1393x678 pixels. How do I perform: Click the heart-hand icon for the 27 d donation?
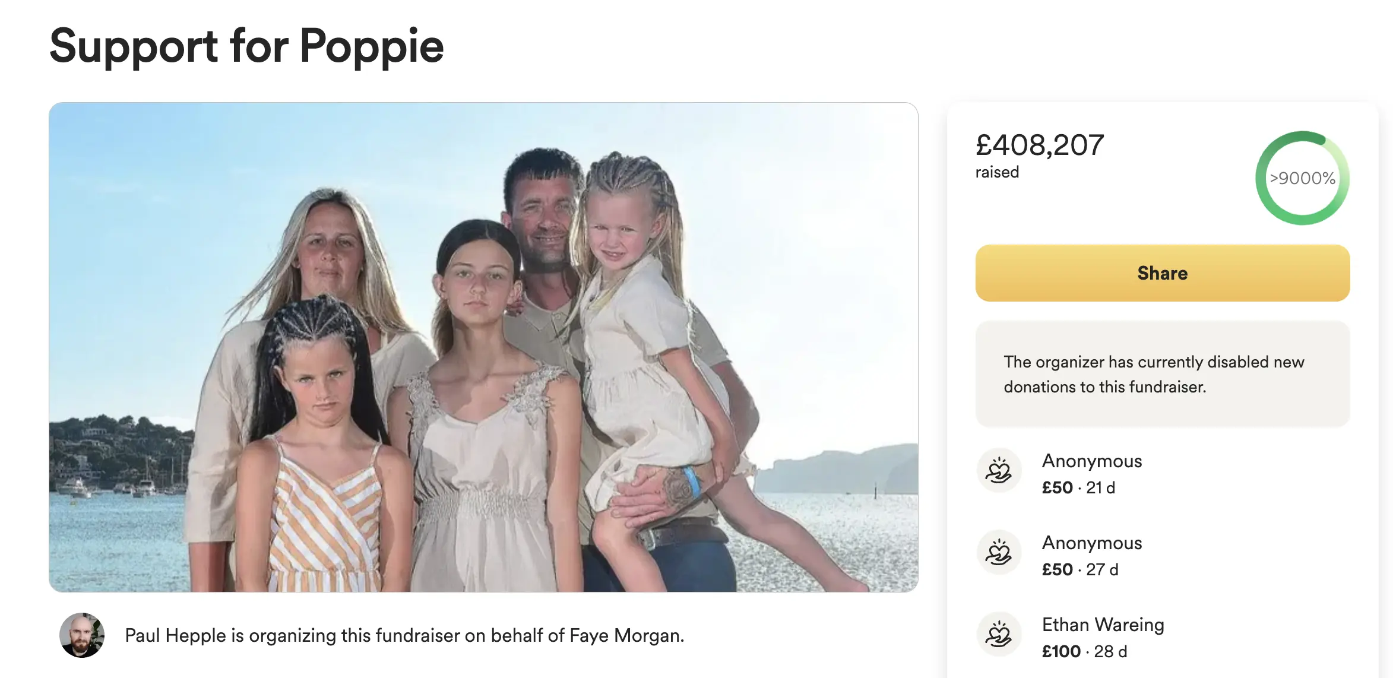coord(999,552)
